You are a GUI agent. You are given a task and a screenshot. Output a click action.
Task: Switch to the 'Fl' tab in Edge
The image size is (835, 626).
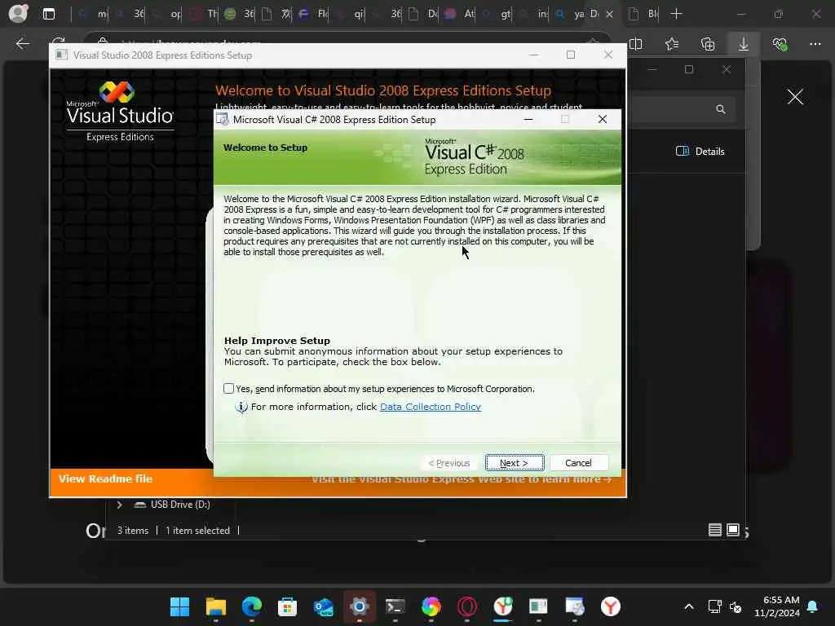[x=313, y=14]
